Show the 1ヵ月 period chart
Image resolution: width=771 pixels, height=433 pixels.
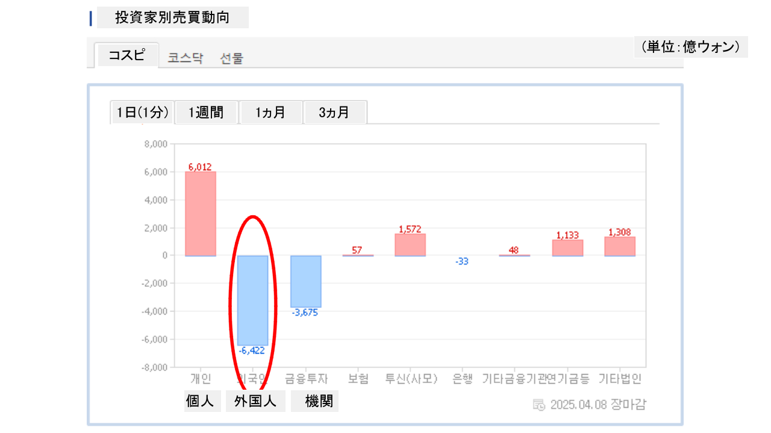coord(270,112)
